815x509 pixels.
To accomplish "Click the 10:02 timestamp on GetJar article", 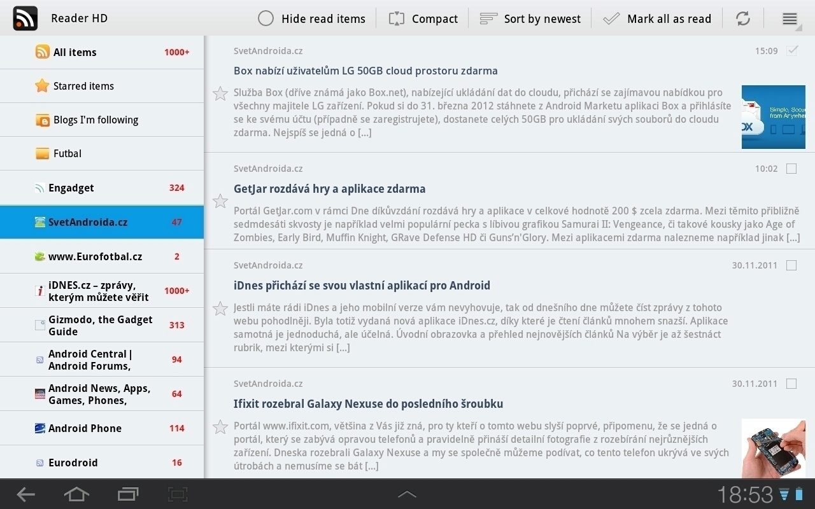I will click(767, 169).
